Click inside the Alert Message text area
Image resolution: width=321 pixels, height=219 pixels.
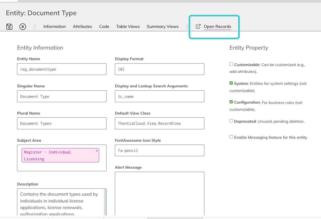pyautogui.click(x=159, y=194)
